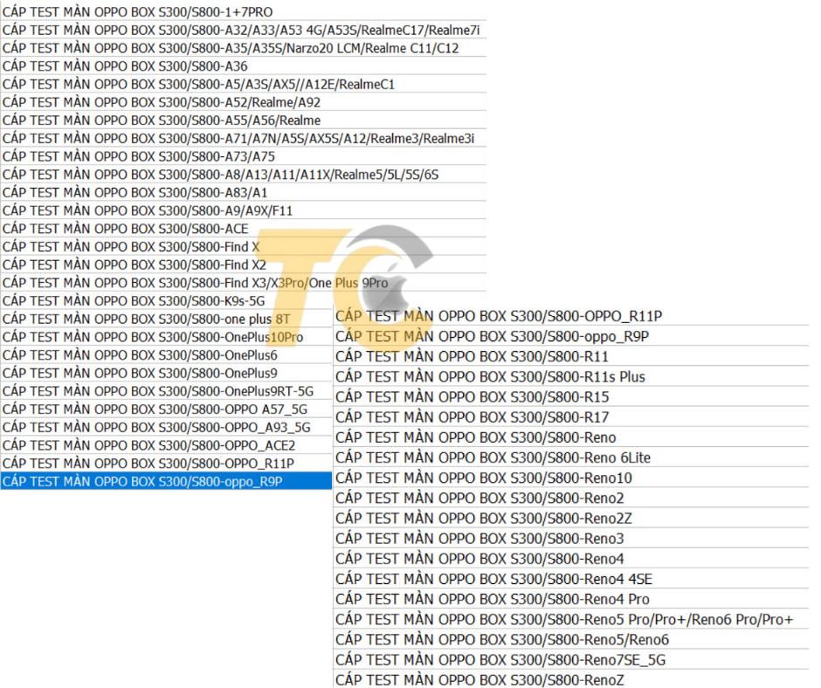
Task: Click the S800-OPPO A57_5G row
Action: click(x=167, y=409)
